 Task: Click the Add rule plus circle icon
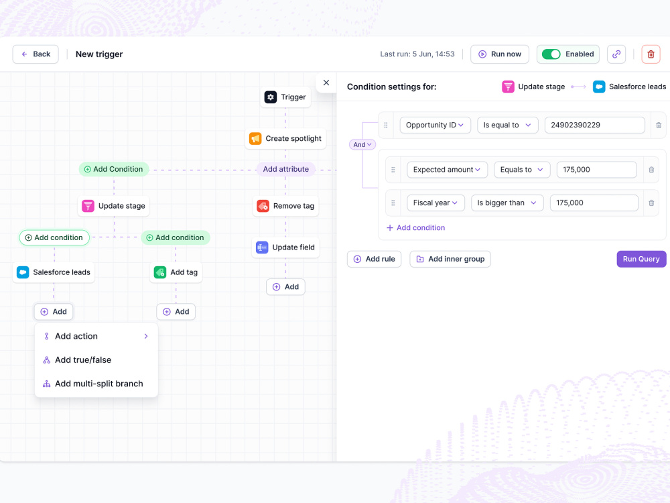(358, 259)
